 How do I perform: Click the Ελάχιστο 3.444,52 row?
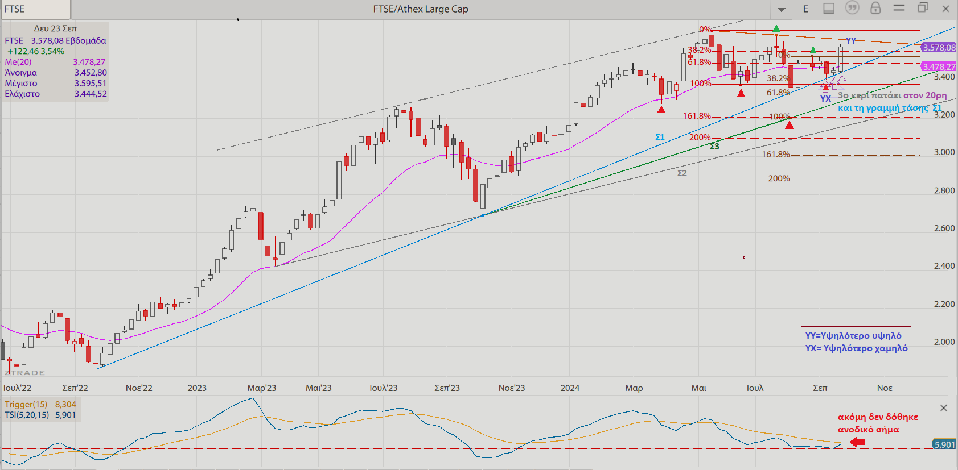(56, 94)
